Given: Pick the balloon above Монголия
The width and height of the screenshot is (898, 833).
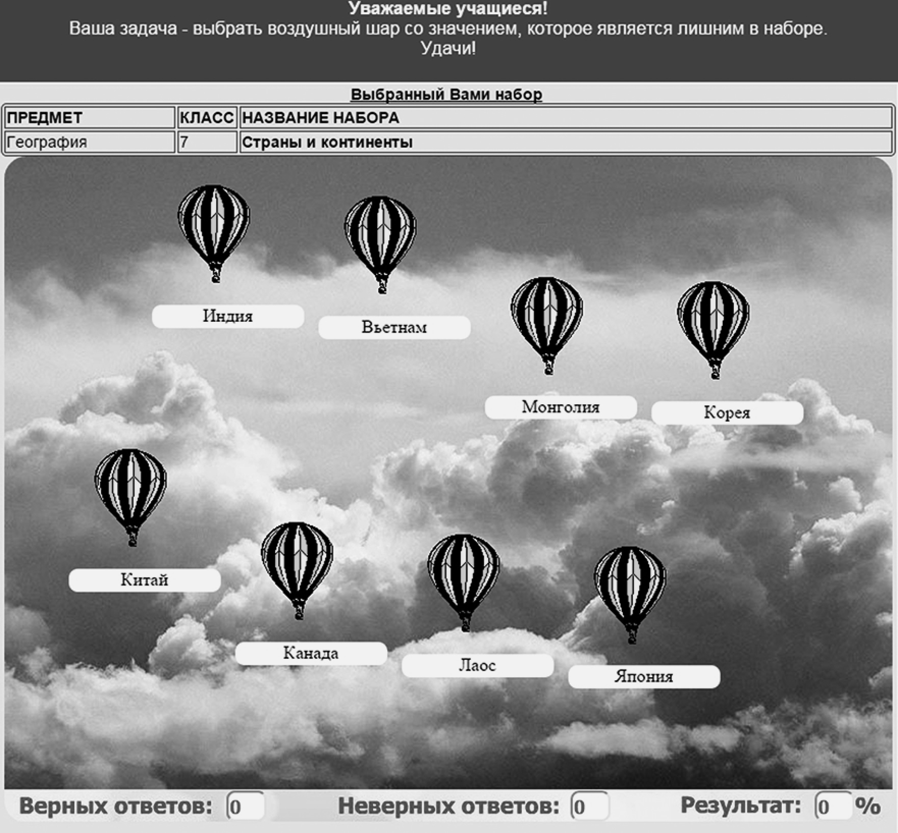Looking at the screenshot, I should [x=547, y=326].
